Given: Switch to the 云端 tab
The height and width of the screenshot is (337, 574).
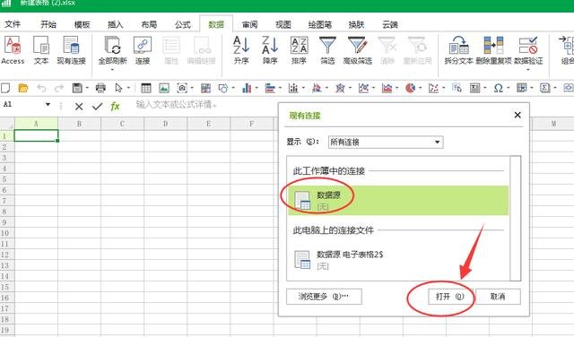Looking at the screenshot, I should (390, 24).
